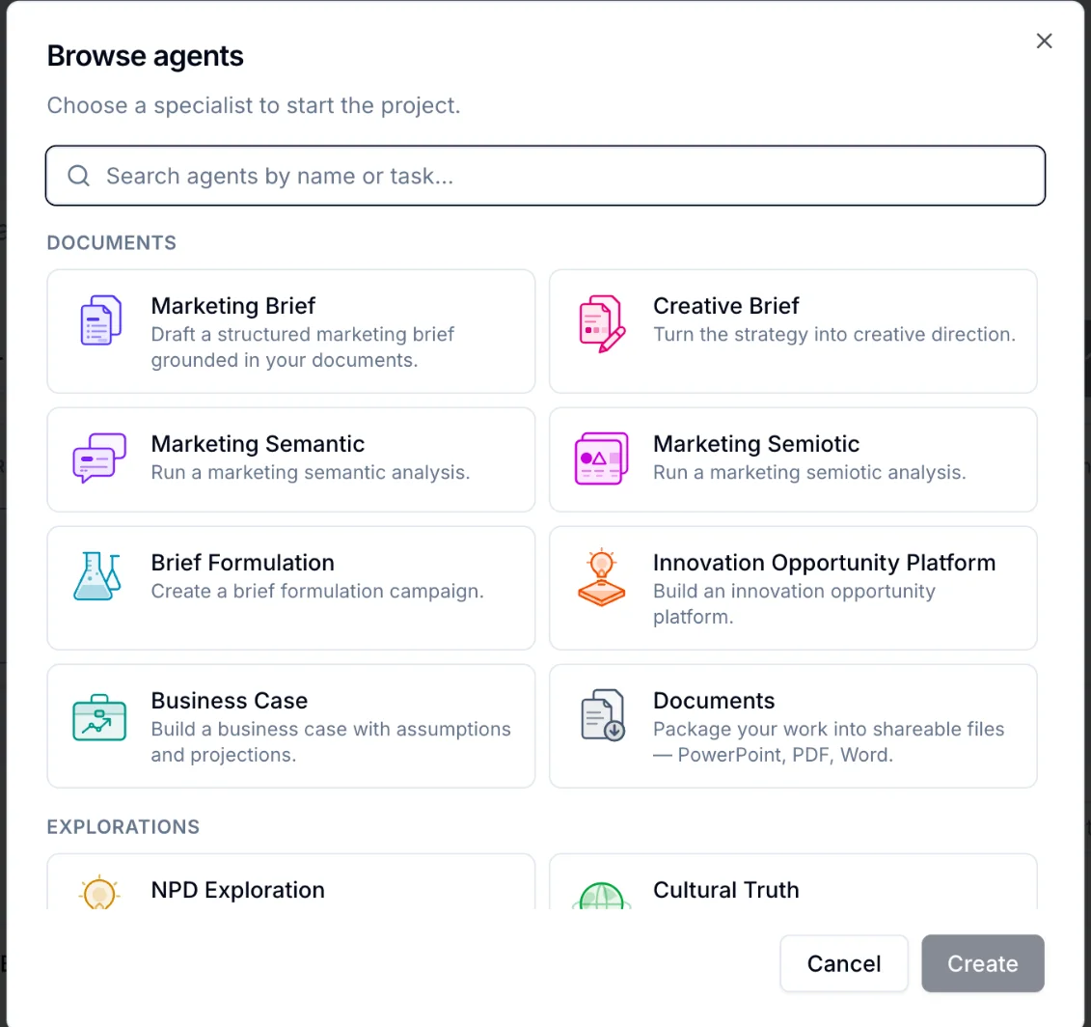This screenshot has height=1027, width=1091.
Task: Click 'Choose a specialist to start the project' subtitle
Action: [x=254, y=105]
